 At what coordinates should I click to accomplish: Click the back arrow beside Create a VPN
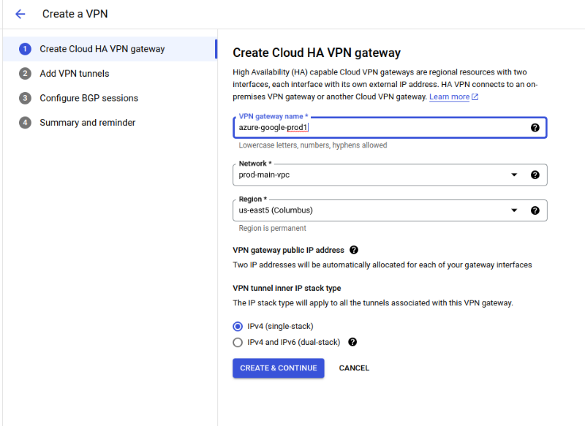click(x=20, y=14)
